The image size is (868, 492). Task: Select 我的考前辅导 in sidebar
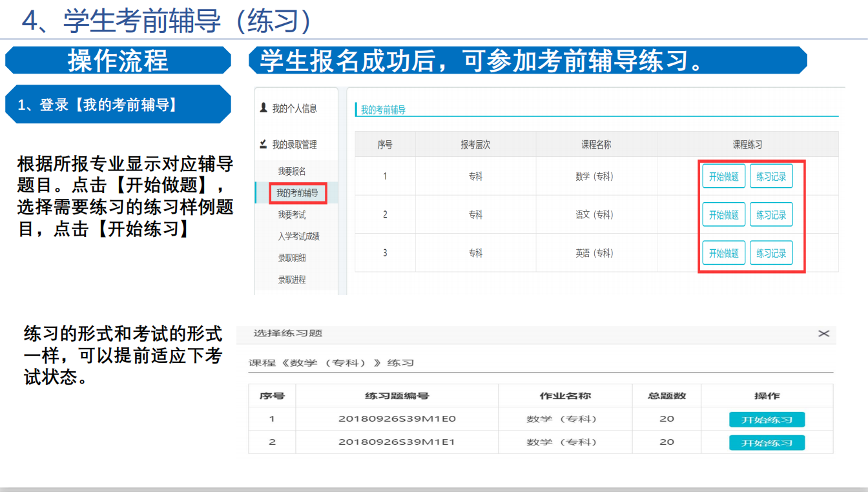(x=297, y=192)
